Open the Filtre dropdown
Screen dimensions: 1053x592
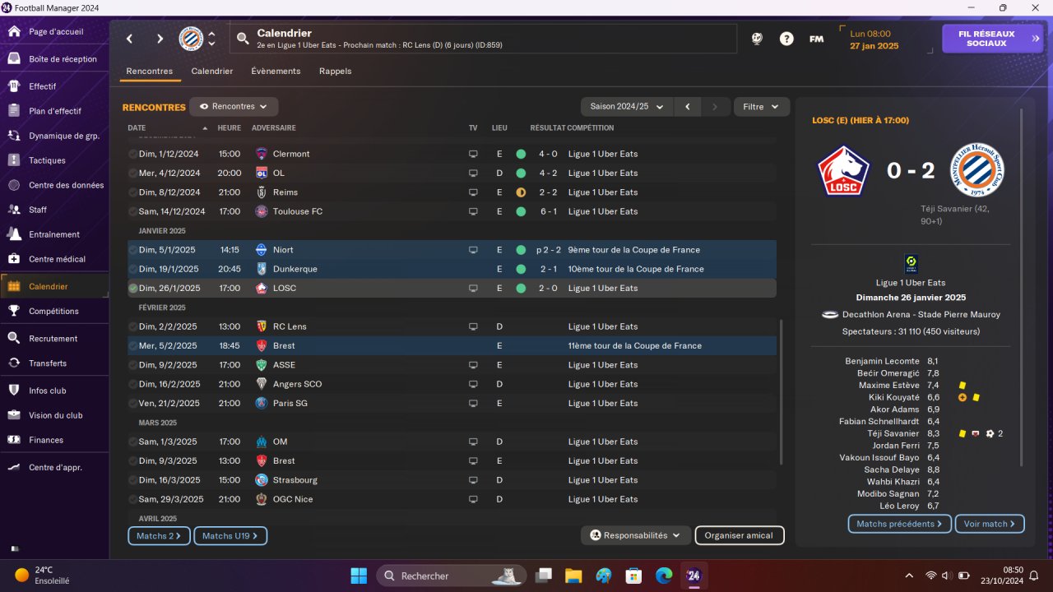click(762, 107)
